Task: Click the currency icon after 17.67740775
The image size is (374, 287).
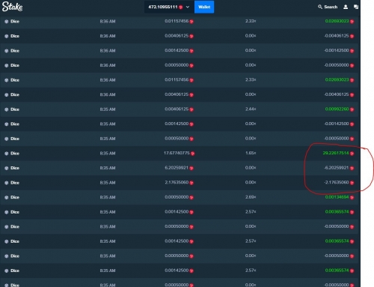Action: pos(193,154)
